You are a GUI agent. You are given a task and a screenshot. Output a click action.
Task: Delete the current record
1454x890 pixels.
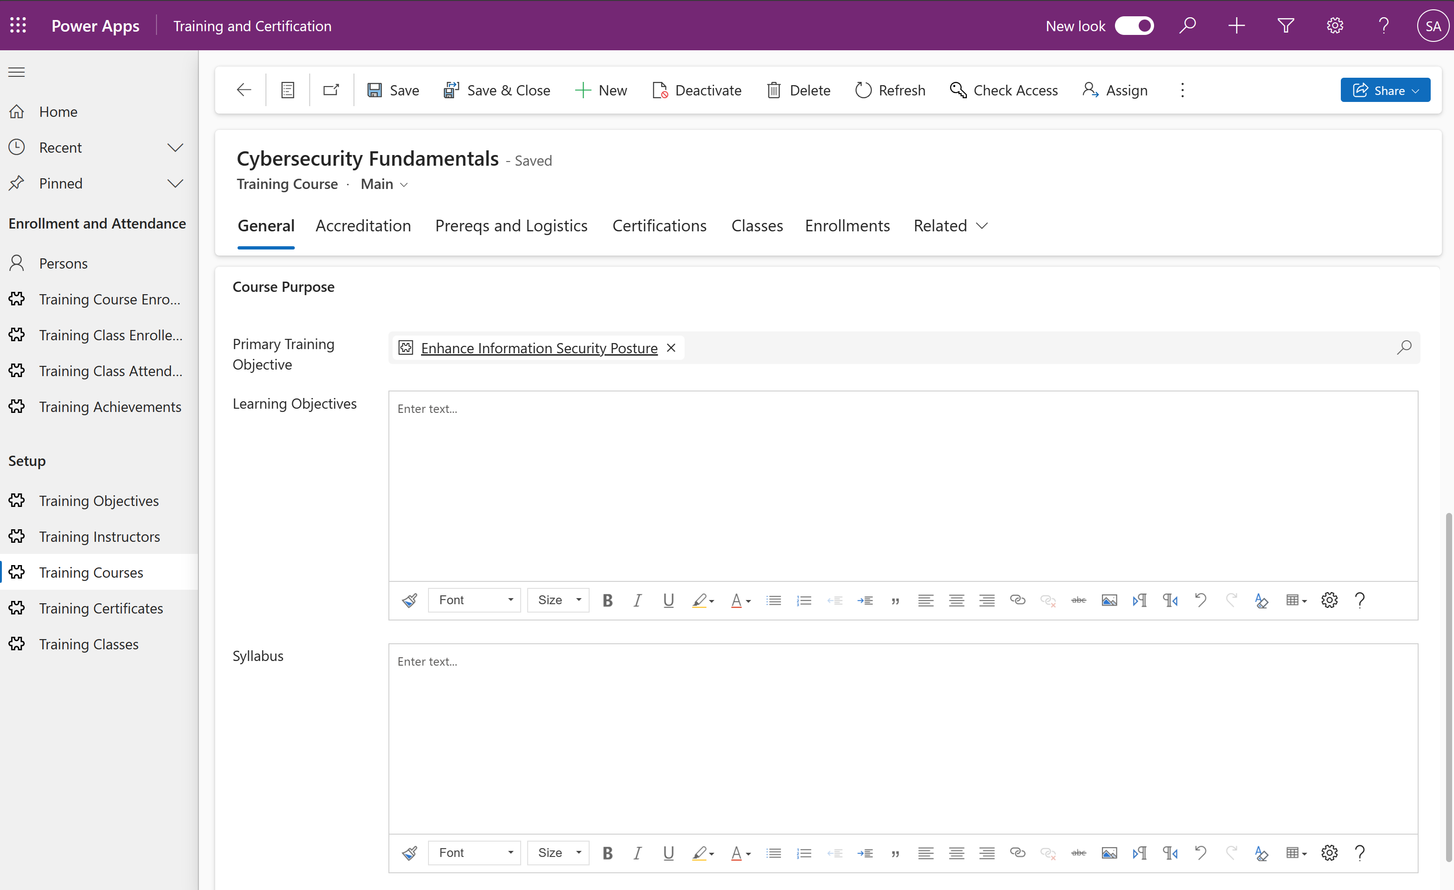(798, 90)
